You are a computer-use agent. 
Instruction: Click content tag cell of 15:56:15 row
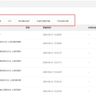point(89,82)
